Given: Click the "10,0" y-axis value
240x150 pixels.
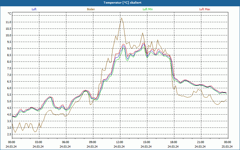Looking at the screenshot, I should point(9,35).
